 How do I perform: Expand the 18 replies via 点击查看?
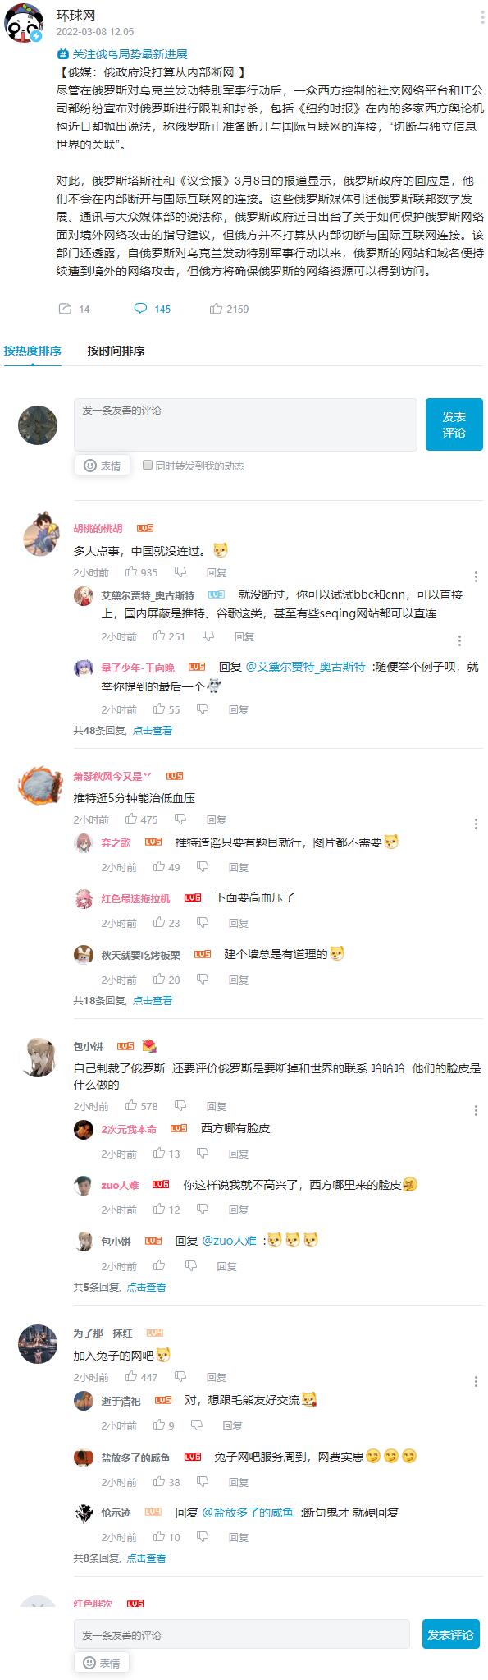coord(153,1000)
